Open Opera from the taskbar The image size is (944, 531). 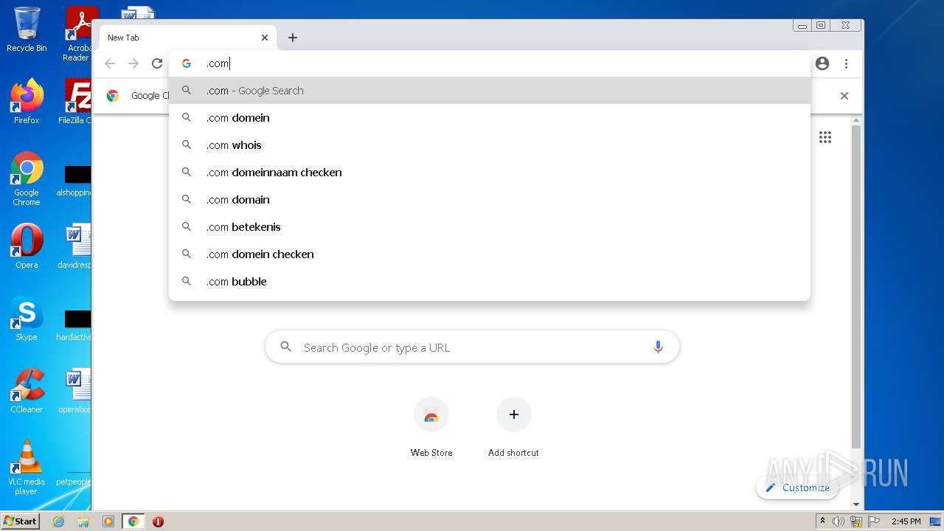pos(158,521)
